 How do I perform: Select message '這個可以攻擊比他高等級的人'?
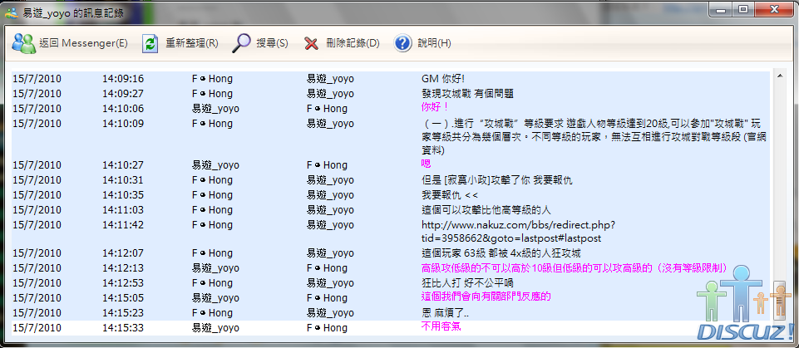pyautogui.click(x=486, y=209)
